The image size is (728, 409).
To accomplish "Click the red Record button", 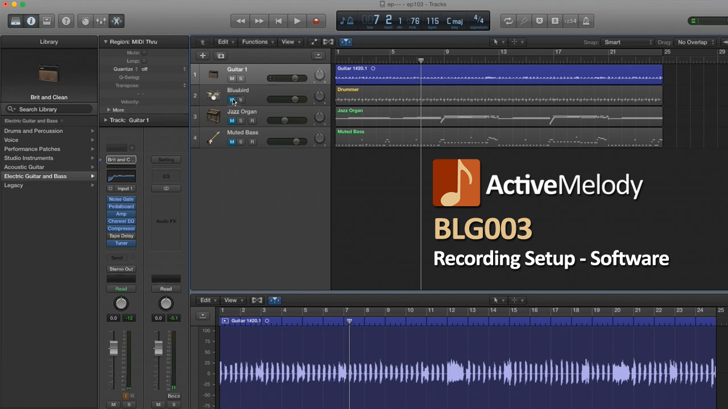I will [x=316, y=21].
